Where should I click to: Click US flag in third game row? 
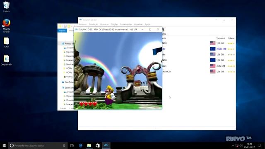[212, 54]
